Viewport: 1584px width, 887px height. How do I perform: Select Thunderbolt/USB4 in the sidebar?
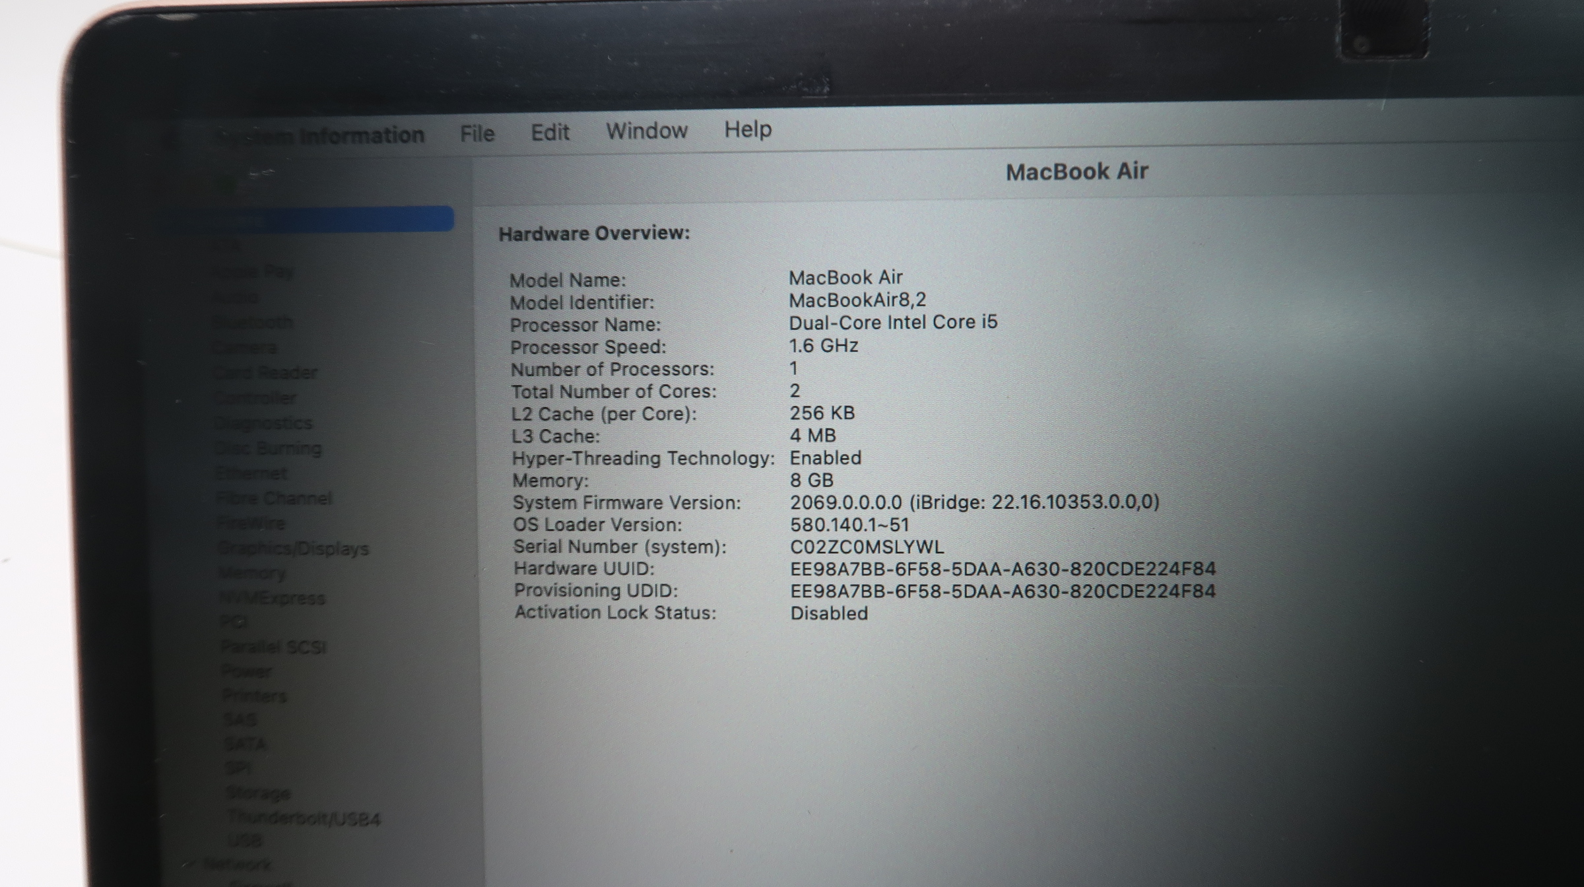pyautogui.click(x=304, y=819)
